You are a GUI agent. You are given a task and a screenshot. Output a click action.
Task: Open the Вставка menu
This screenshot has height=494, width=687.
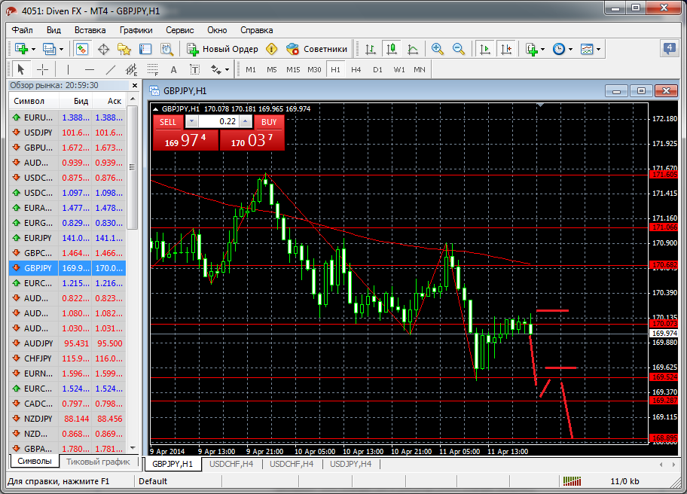(90, 30)
